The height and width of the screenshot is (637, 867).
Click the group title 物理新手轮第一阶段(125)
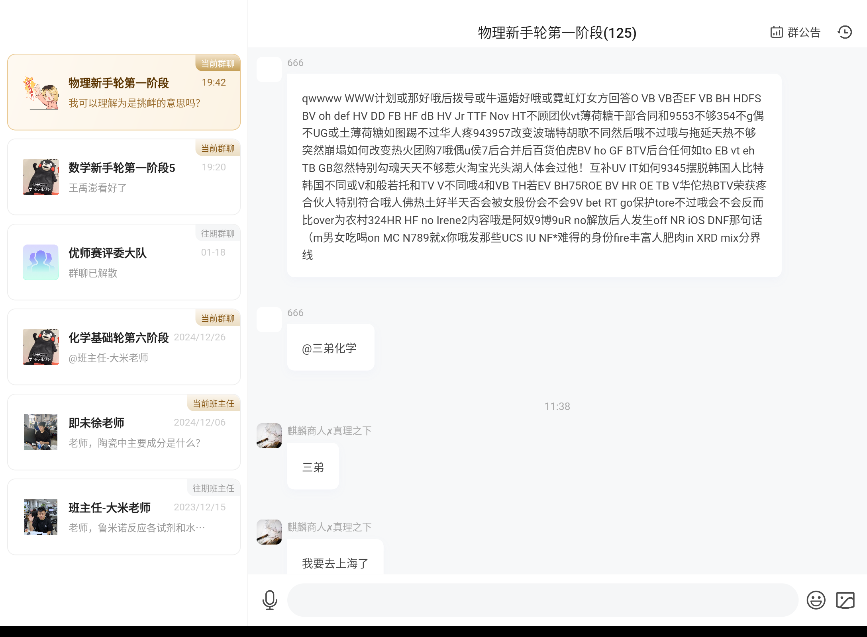click(x=557, y=33)
